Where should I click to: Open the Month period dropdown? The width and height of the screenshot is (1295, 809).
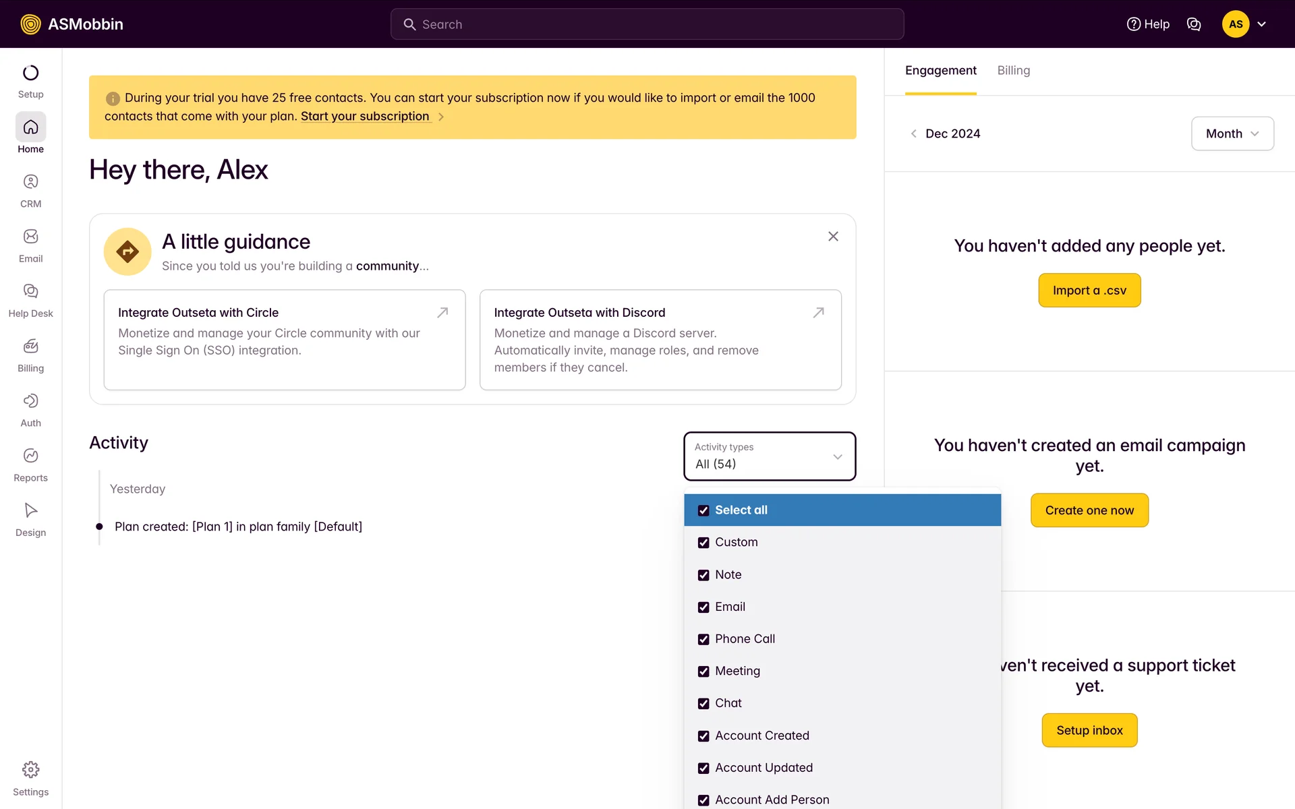coord(1232,133)
